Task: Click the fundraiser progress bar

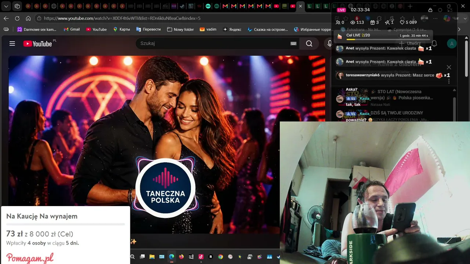Action: coord(65,224)
